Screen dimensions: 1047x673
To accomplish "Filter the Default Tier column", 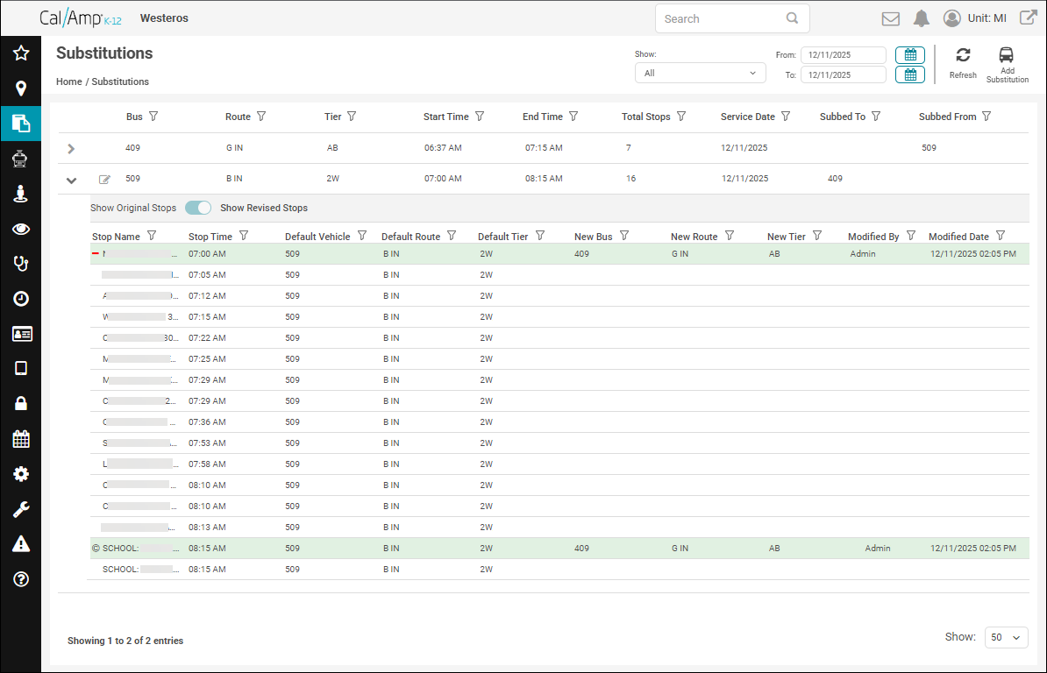I will 540,236.
